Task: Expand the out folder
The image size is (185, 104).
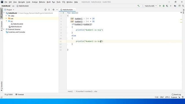Action: point(6,18)
